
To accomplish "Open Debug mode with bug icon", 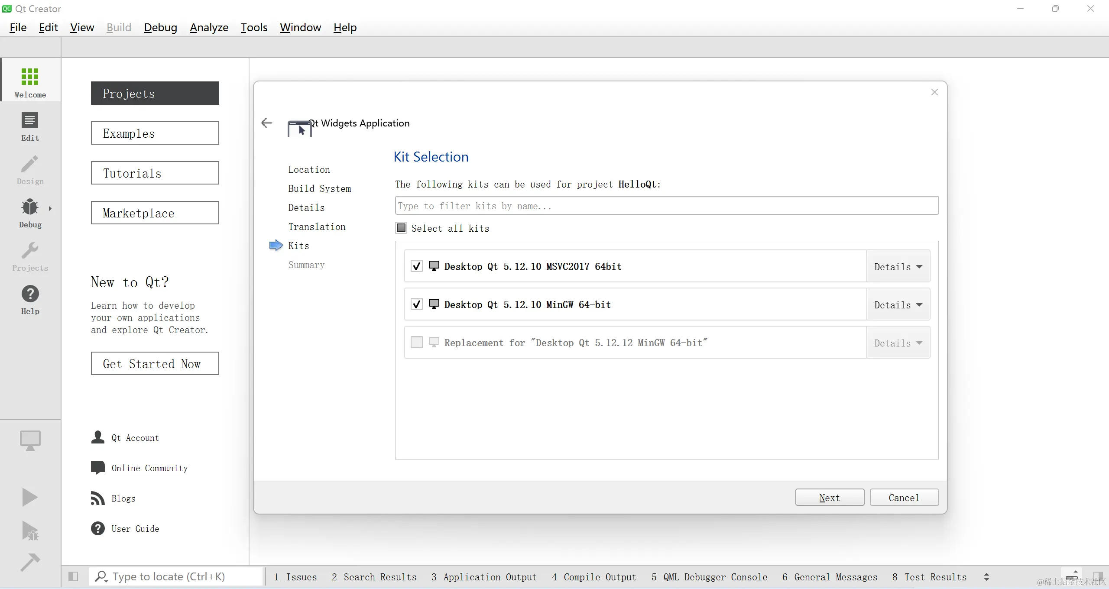I will pos(30,212).
